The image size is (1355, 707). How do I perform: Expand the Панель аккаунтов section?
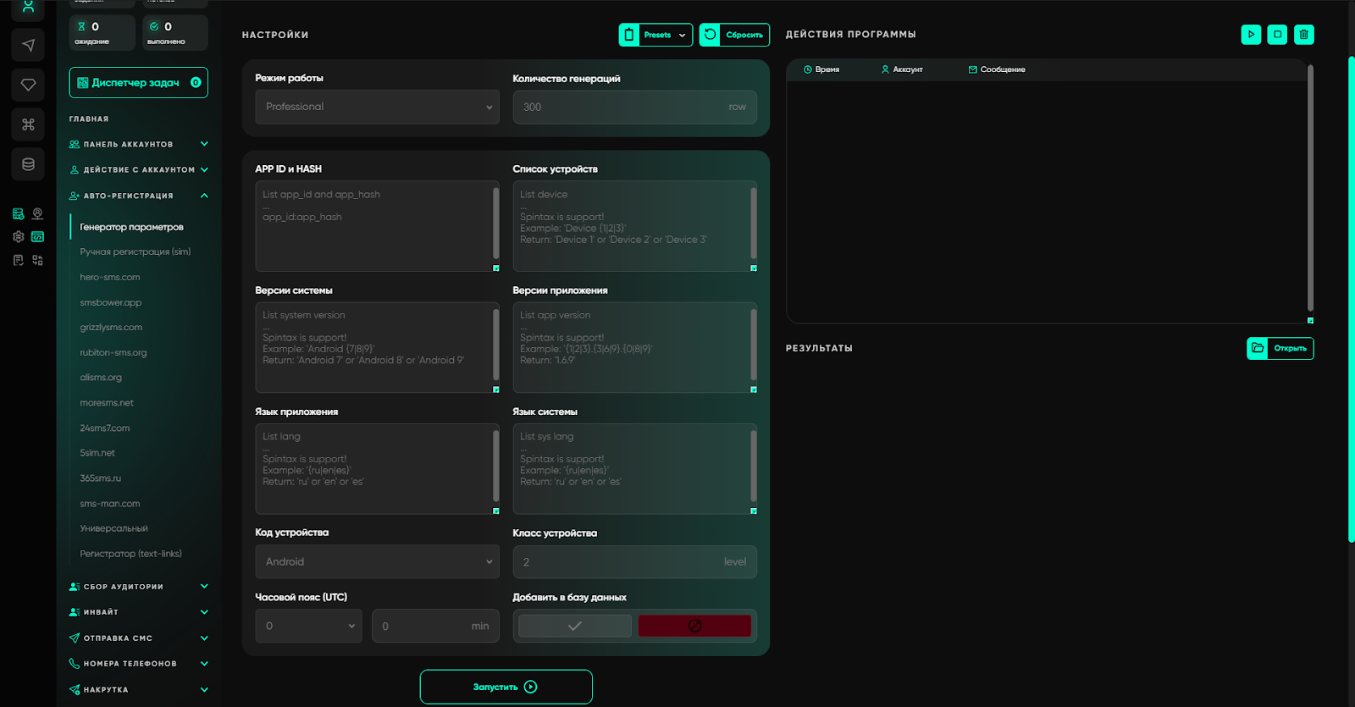click(138, 144)
